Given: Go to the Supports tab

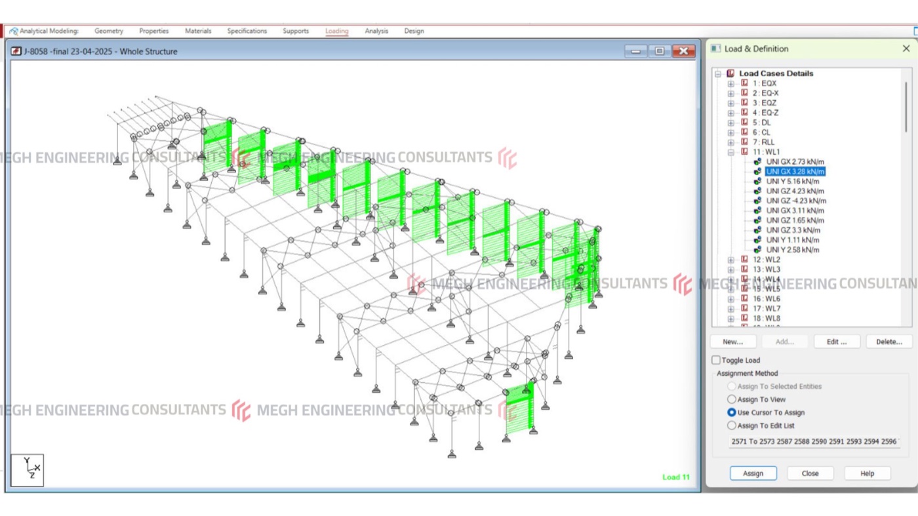Looking at the screenshot, I should point(296,31).
